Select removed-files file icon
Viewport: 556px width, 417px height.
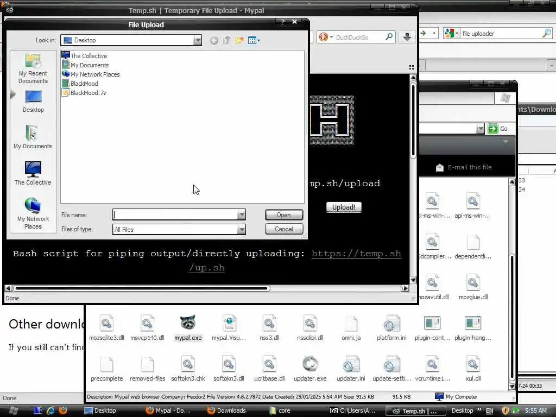click(147, 369)
